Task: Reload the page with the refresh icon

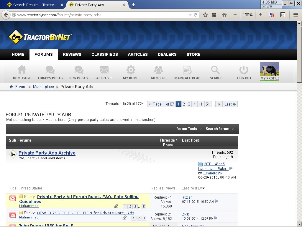Action: [195, 15]
